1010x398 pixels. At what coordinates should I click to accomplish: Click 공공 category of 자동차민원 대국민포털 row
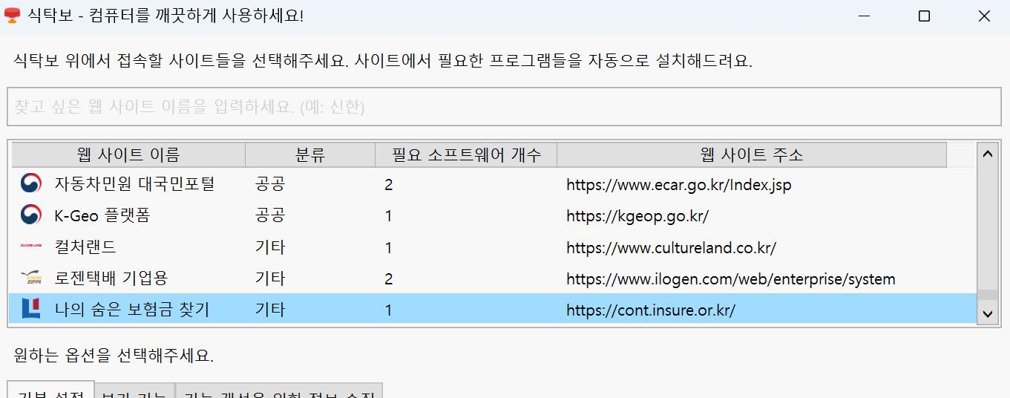[270, 183]
